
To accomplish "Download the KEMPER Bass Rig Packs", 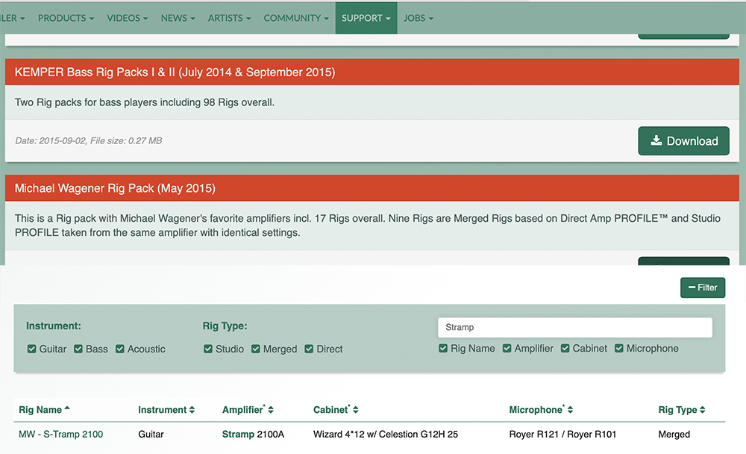I will click(x=683, y=141).
